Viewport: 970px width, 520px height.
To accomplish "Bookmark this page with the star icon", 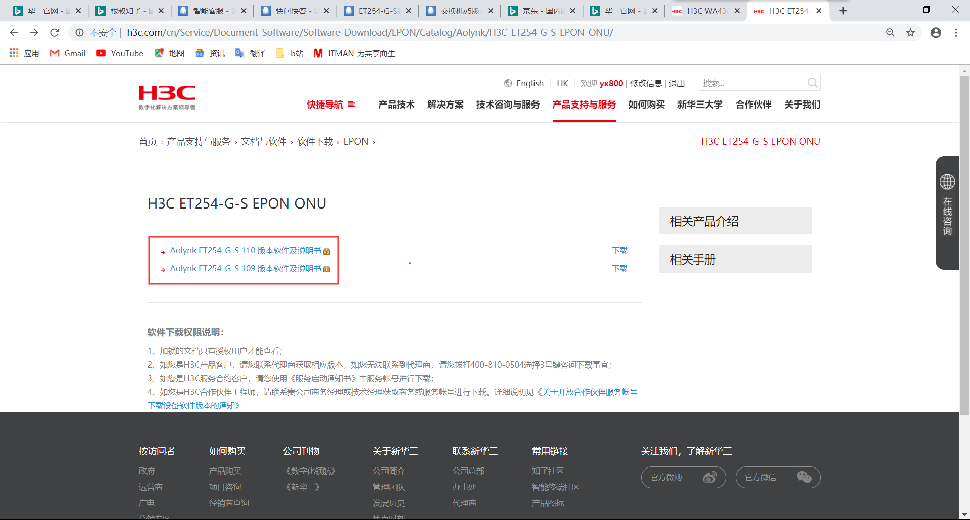I will (x=910, y=33).
